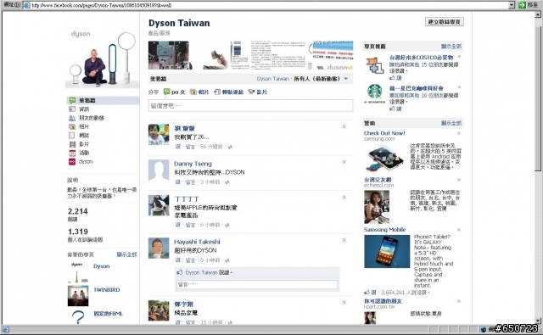Open Hayashi Takeshi's profile link
The image size is (543, 335).
tap(197, 242)
